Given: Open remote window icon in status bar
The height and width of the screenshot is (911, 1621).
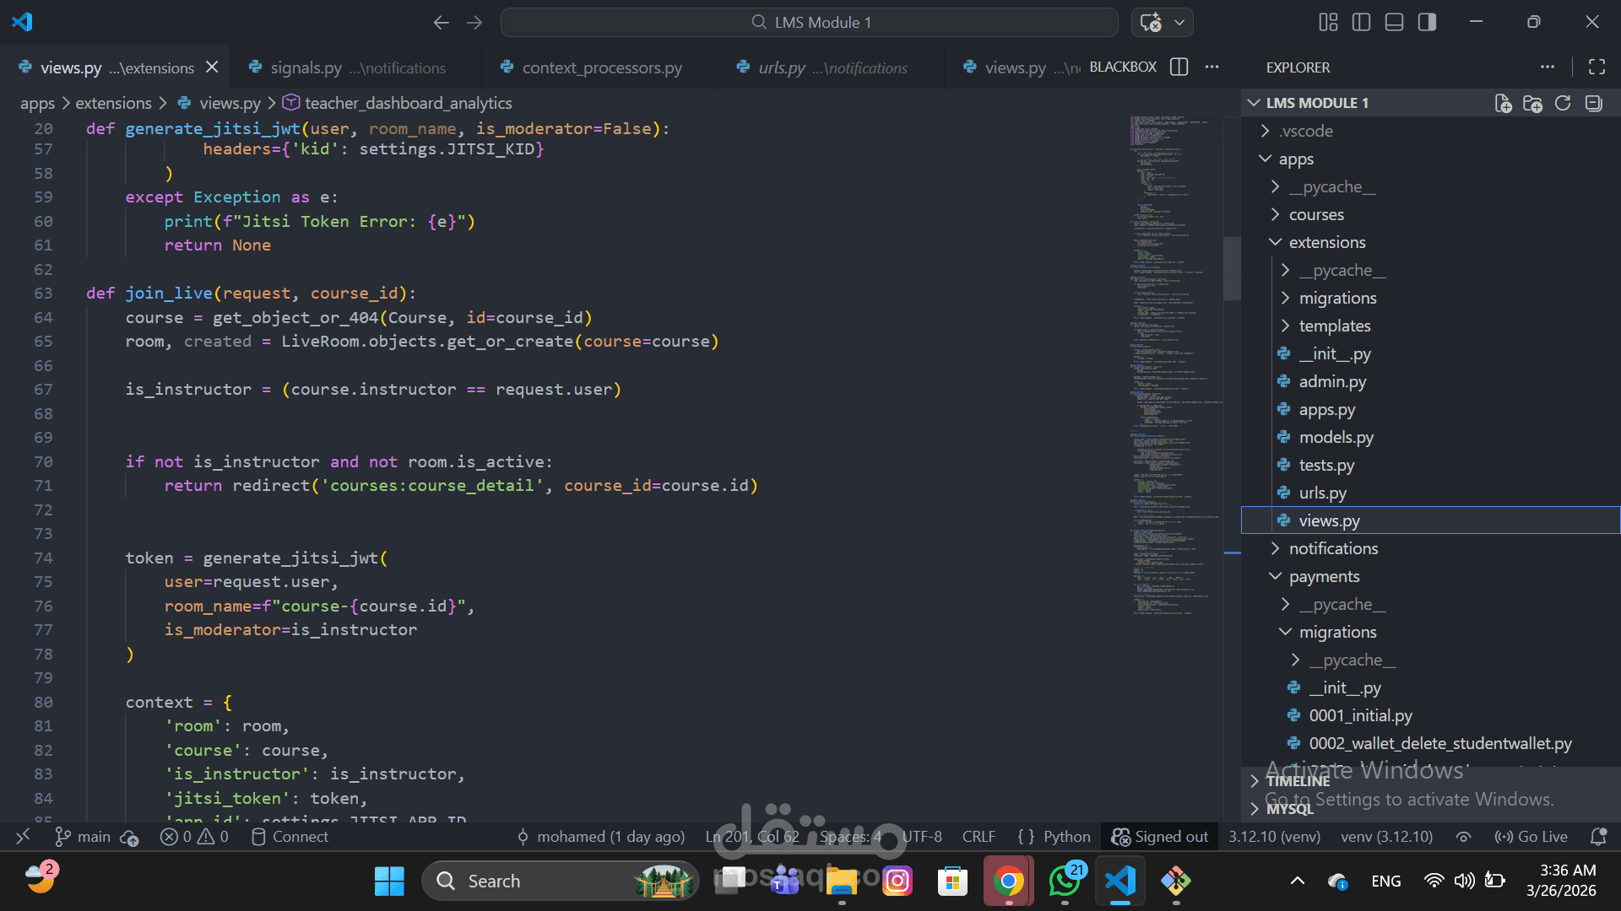Looking at the screenshot, I should [23, 837].
